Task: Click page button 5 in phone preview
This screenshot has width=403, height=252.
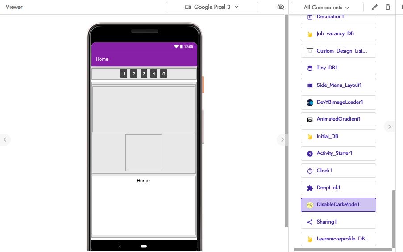Action: (x=163, y=74)
